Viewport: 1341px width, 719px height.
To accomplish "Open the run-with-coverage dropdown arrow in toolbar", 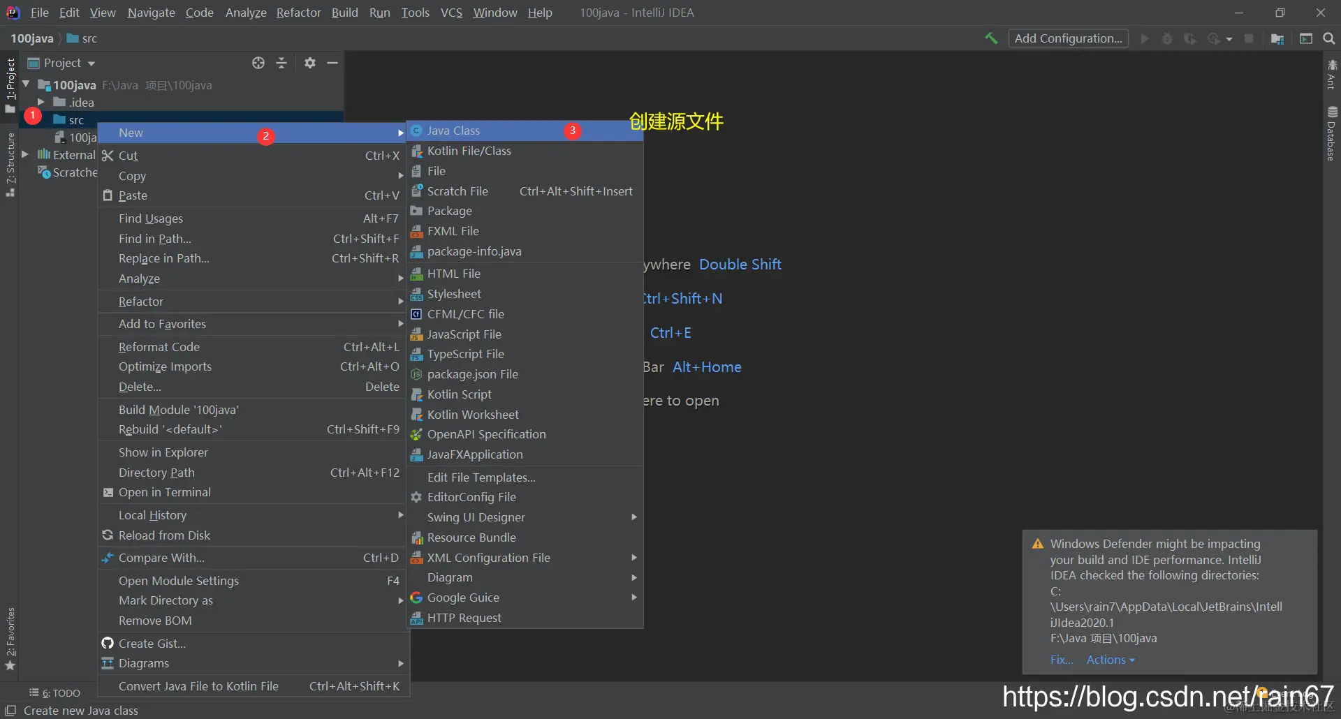I will [1229, 39].
